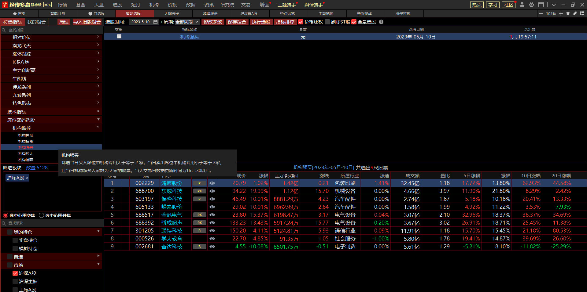Click the 修改参数 button

pyautogui.click(x=213, y=22)
